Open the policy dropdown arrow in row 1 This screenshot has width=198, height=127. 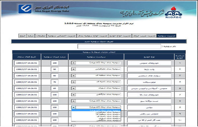(x=74, y=63)
